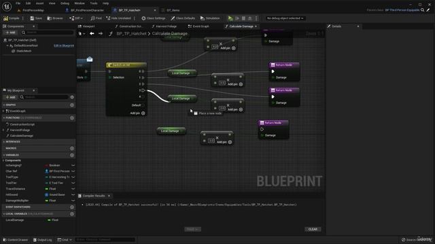Click the Edit in Blueprint link
Image resolution: width=435 pixels, height=244 pixels.
click(x=64, y=45)
